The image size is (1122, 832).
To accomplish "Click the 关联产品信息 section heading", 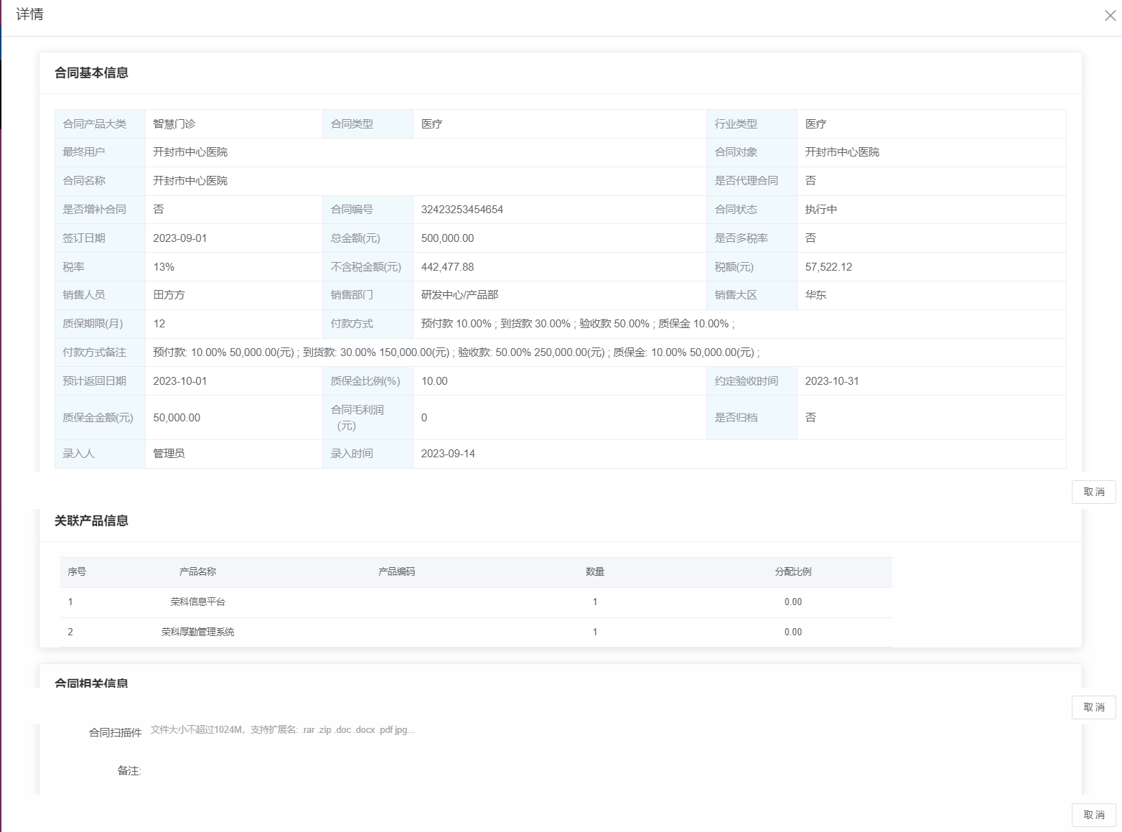I will [91, 521].
